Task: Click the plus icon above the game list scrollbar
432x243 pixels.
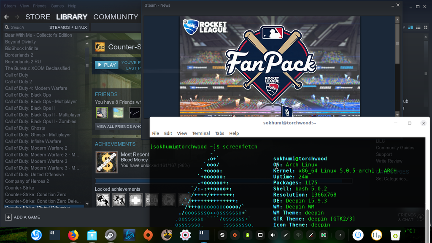Action: pos(87,36)
